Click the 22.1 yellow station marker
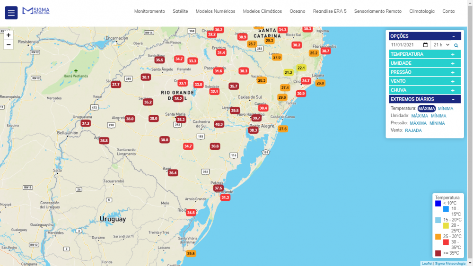Viewport: 473px width, 266px height. click(x=301, y=68)
